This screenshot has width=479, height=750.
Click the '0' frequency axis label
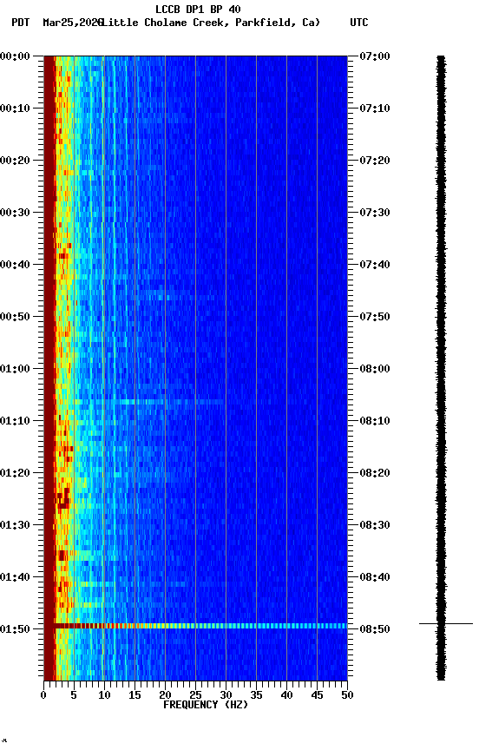[x=43, y=695]
